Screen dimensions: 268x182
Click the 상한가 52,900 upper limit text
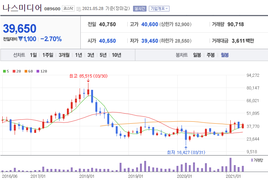tap(175, 25)
